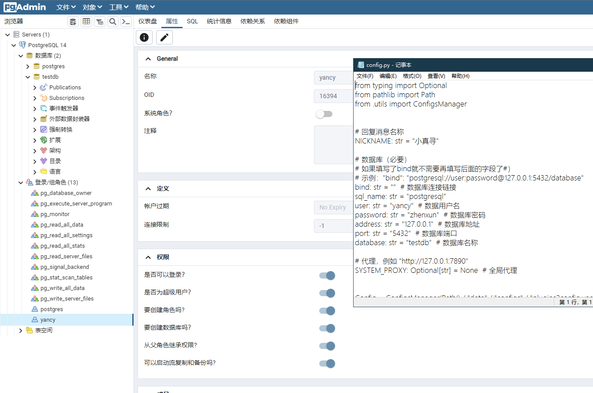Launch the PSQL terminal tool icon
The width and height of the screenshot is (593, 393).
[x=126, y=22]
